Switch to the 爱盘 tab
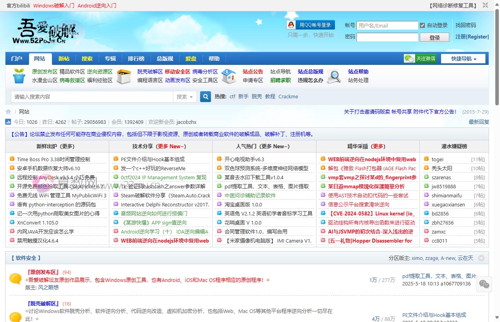 [191, 58]
